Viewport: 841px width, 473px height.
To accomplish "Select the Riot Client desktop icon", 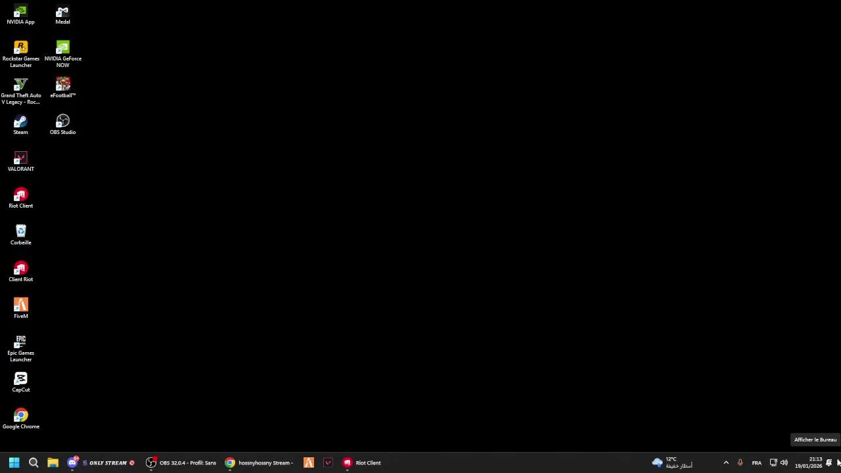I will click(x=20, y=198).
